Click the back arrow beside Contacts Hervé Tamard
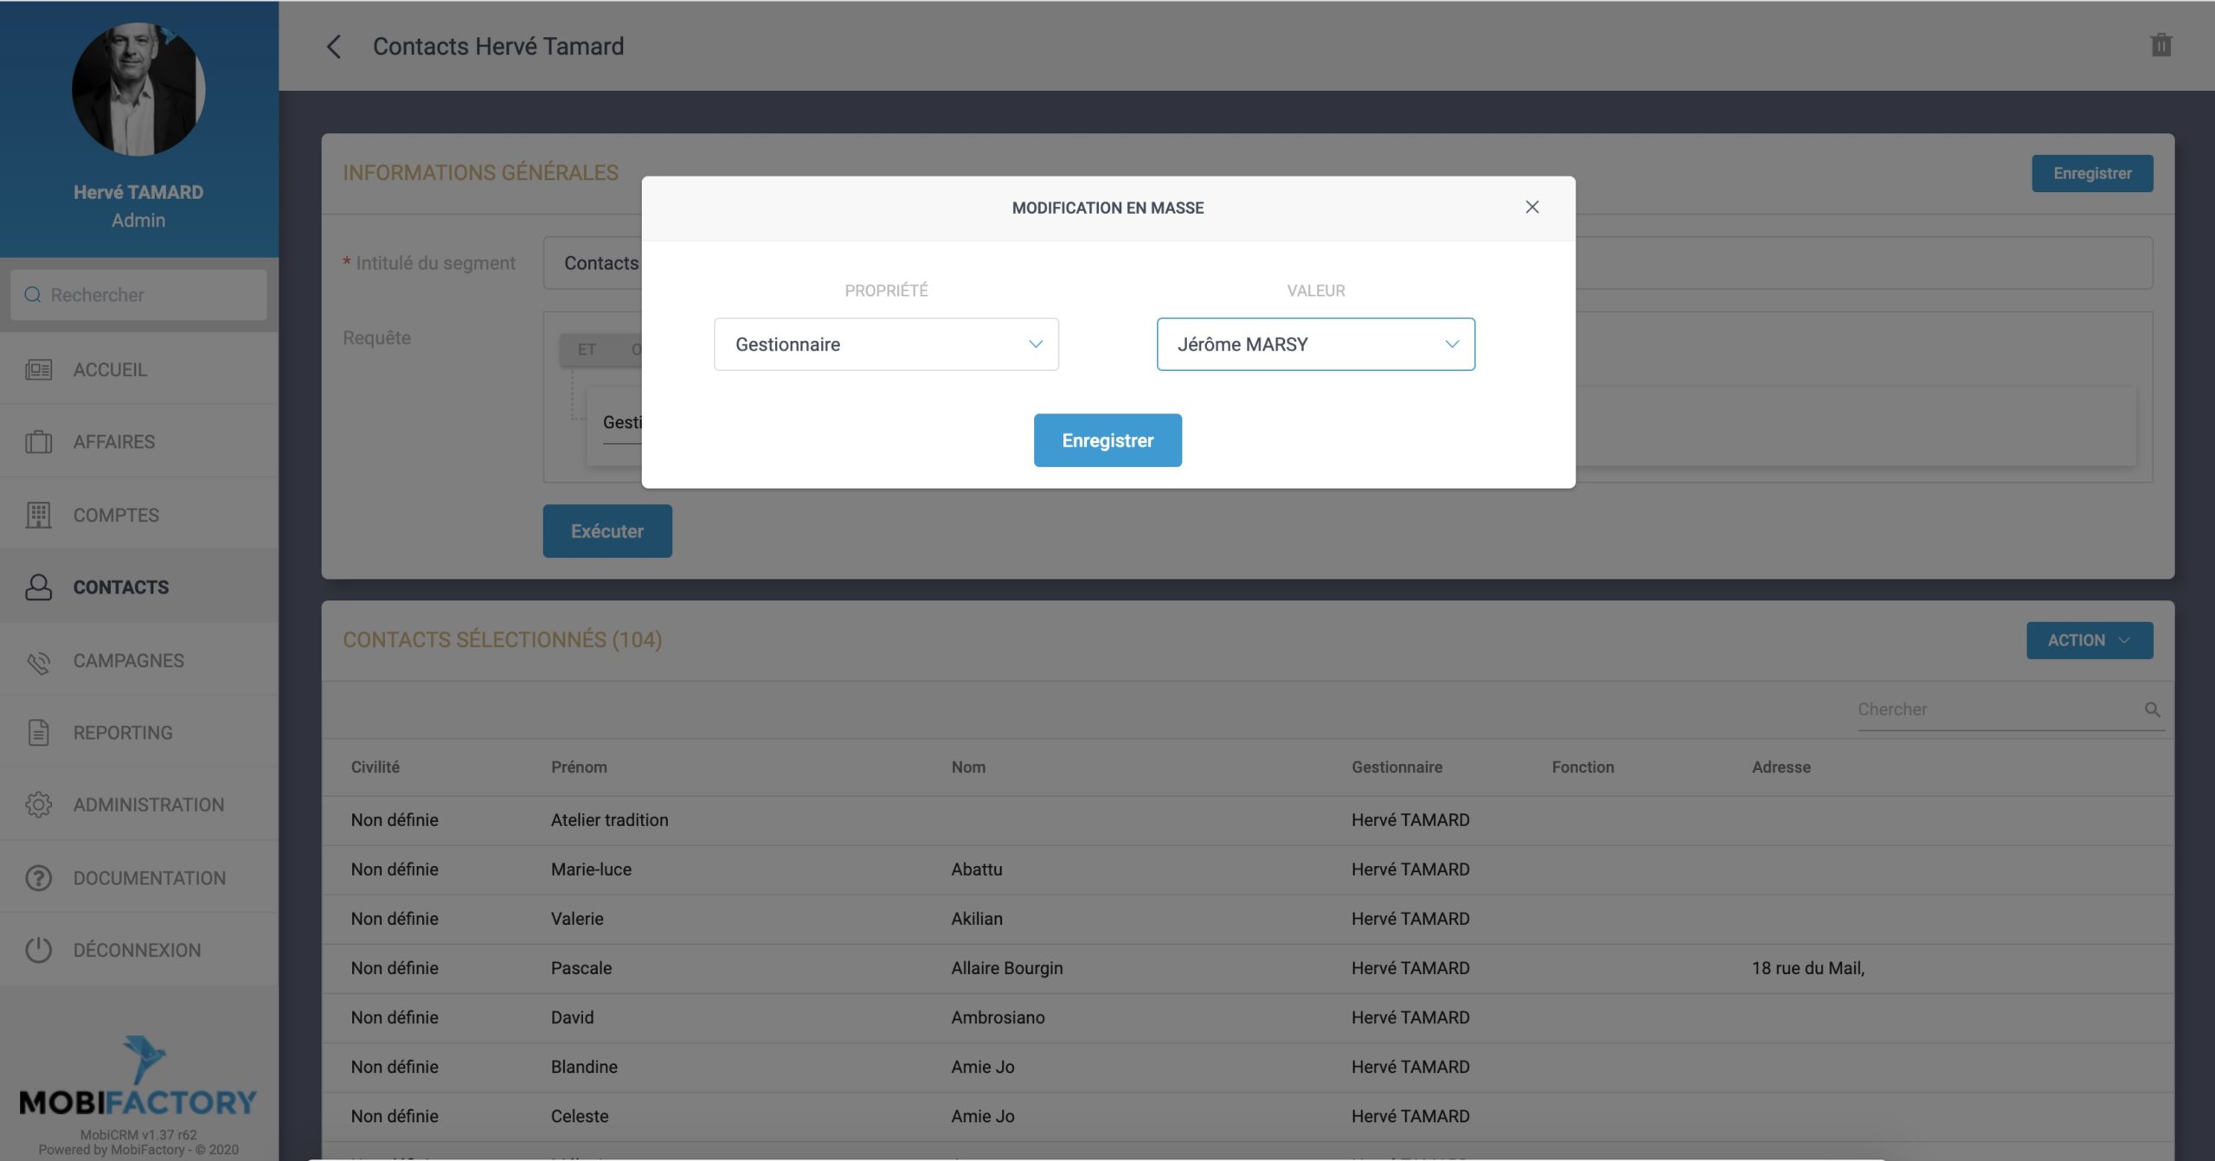Viewport: 2215px width, 1161px height. click(334, 47)
